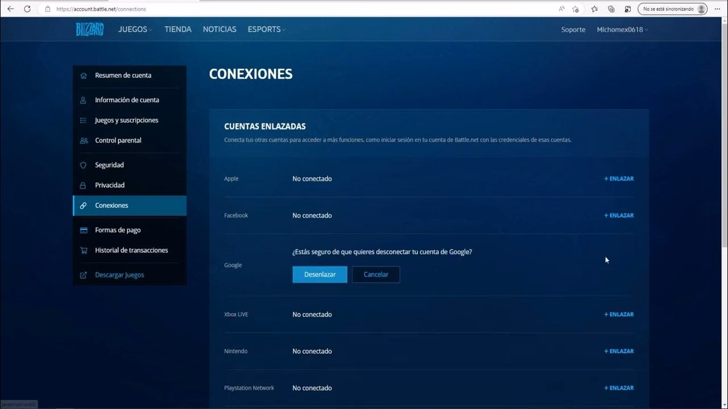The height and width of the screenshot is (409, 728).
Task: Click the Playstation Network row label
Action: pos(249,388)
